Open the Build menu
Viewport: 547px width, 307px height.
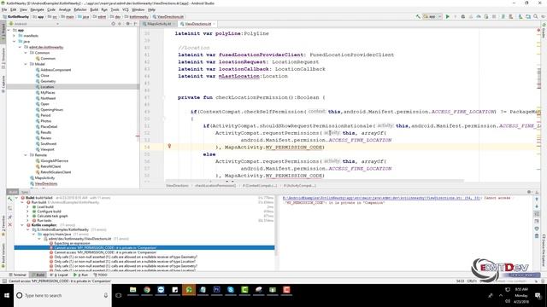click(94, 9)
